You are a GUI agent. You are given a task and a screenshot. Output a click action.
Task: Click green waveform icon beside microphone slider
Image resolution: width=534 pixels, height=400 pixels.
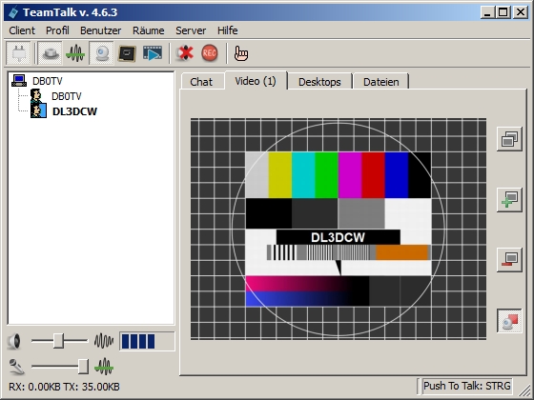pos(104,367)
